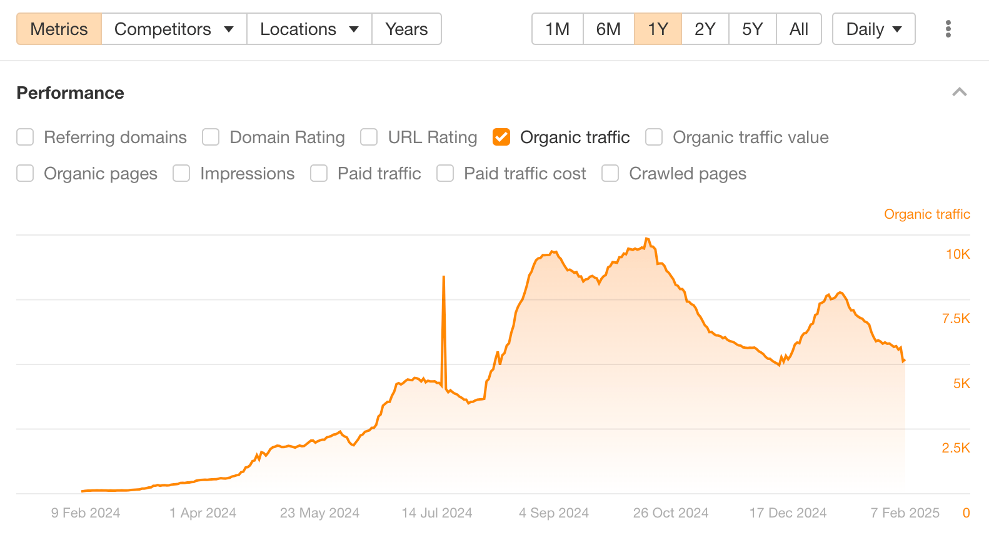Turn on the Impressions checkbox

pyautogui.click(x=181, y=173)
